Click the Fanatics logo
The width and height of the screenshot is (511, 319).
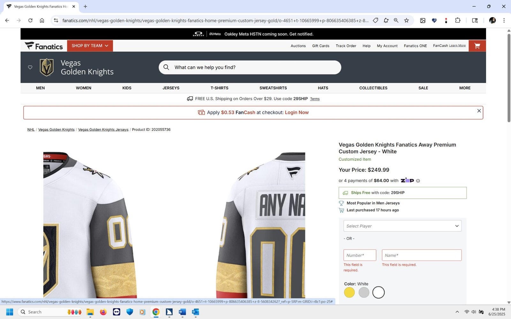point(44,46)
